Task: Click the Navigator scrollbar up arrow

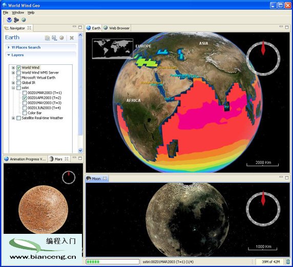Action: [x=80, y=35]
